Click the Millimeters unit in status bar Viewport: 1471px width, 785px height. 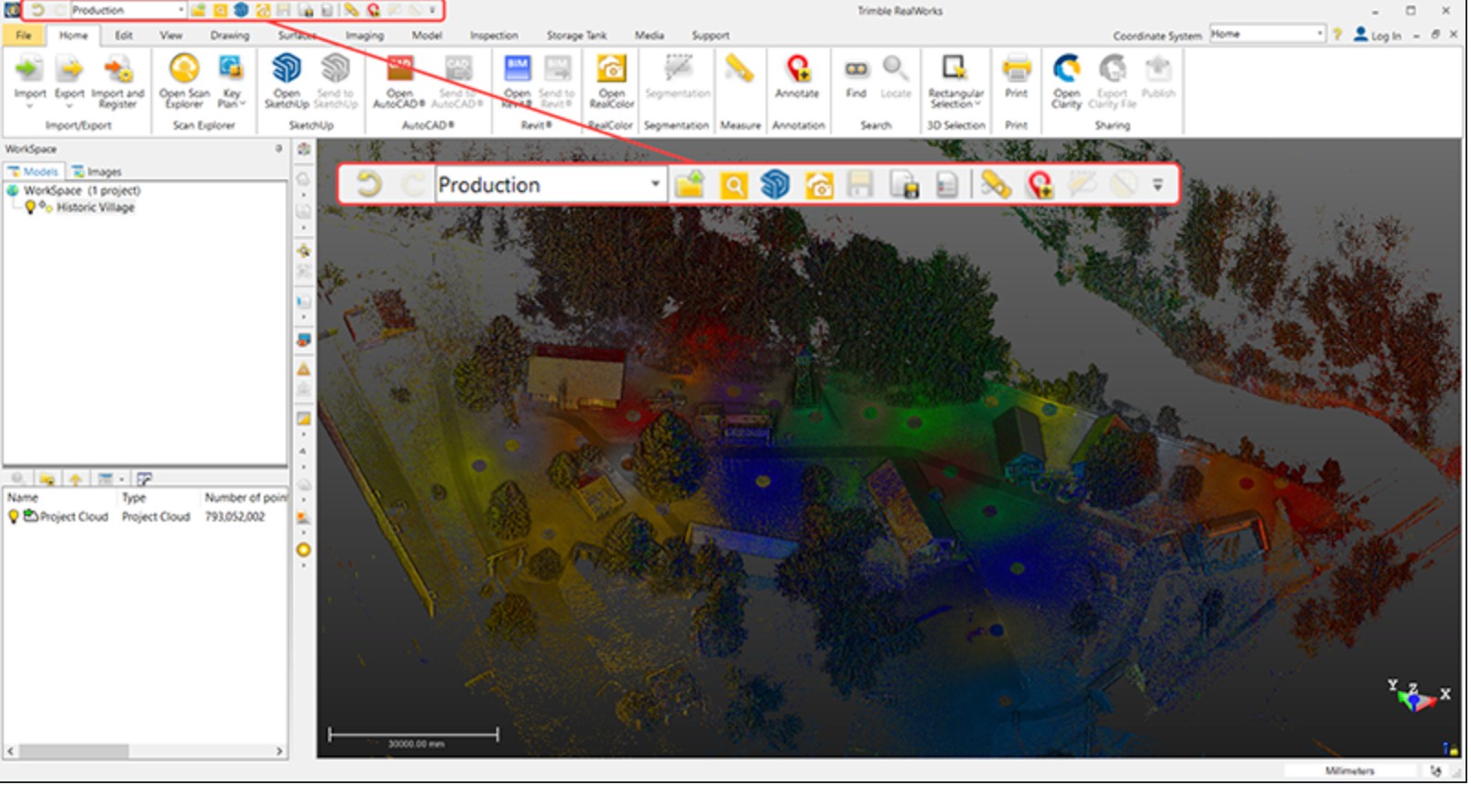coord(1349,772)
